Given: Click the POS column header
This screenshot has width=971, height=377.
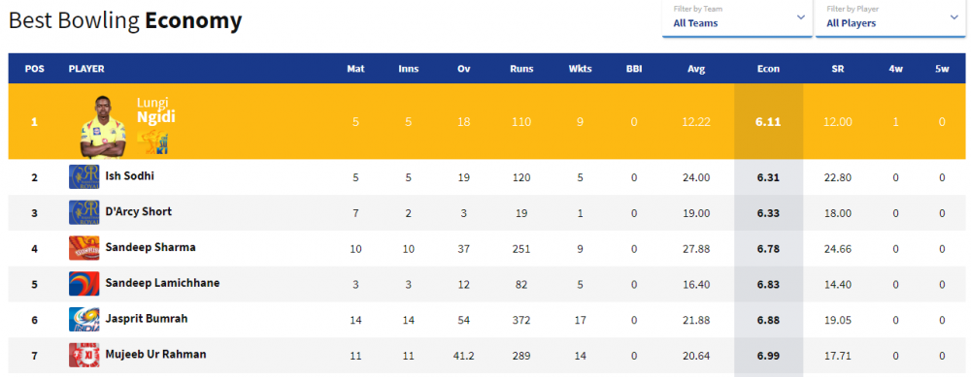Looking at the screenshot, I should point(35,69).
